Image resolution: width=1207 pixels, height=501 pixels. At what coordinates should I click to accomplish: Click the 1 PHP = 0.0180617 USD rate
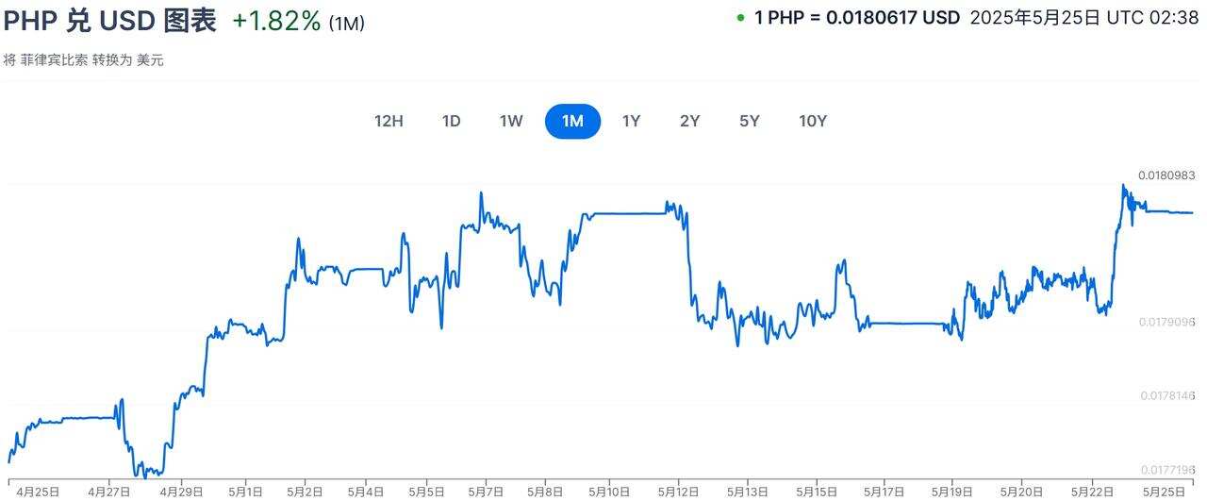coord(856,17)
